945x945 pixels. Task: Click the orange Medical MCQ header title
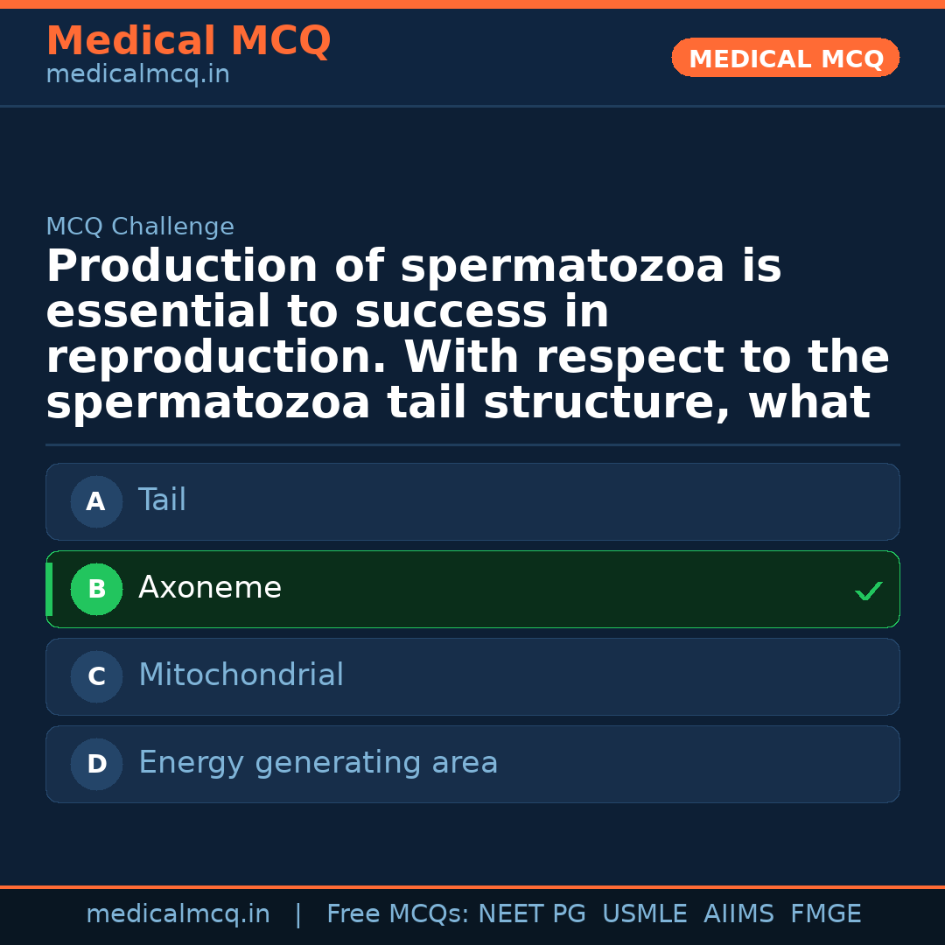[x=188, y=41]
